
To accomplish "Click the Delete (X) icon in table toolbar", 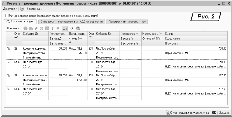I will click(42, 28).
